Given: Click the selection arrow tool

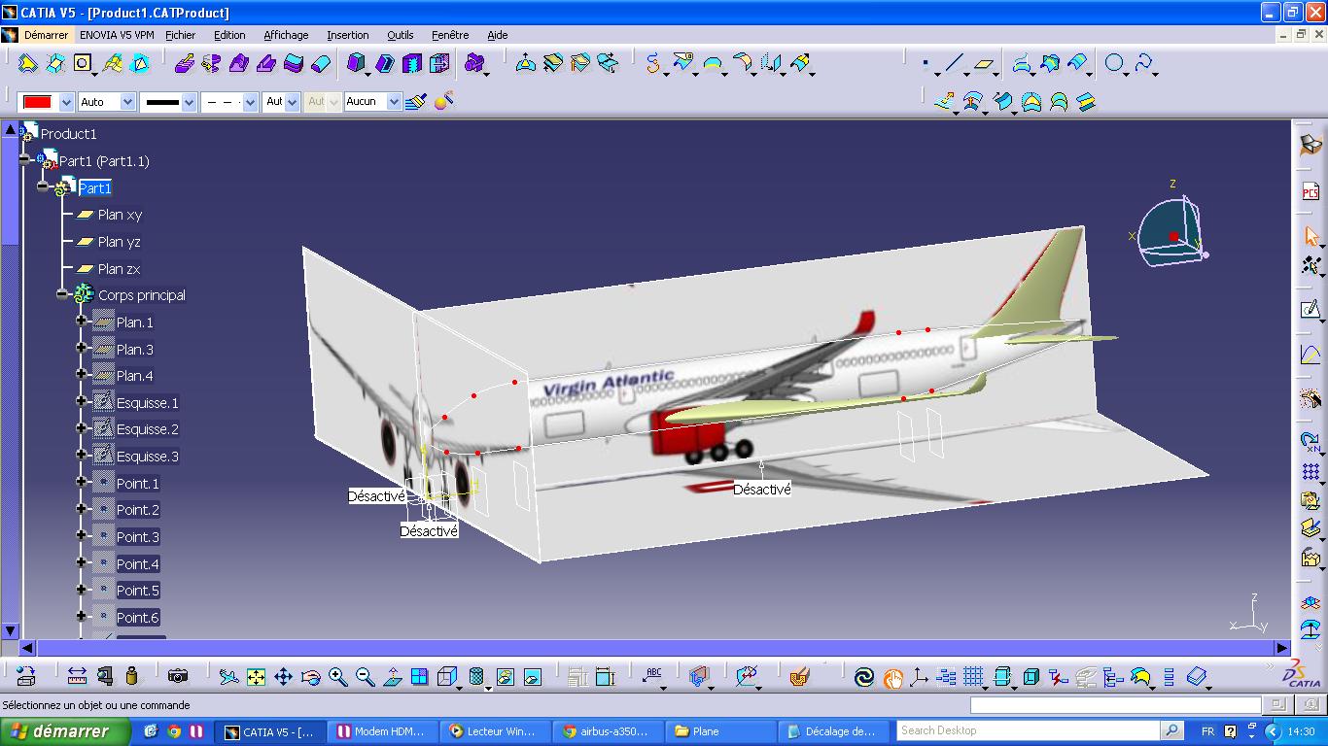Looking at the screenshot, I should 1311,236.
